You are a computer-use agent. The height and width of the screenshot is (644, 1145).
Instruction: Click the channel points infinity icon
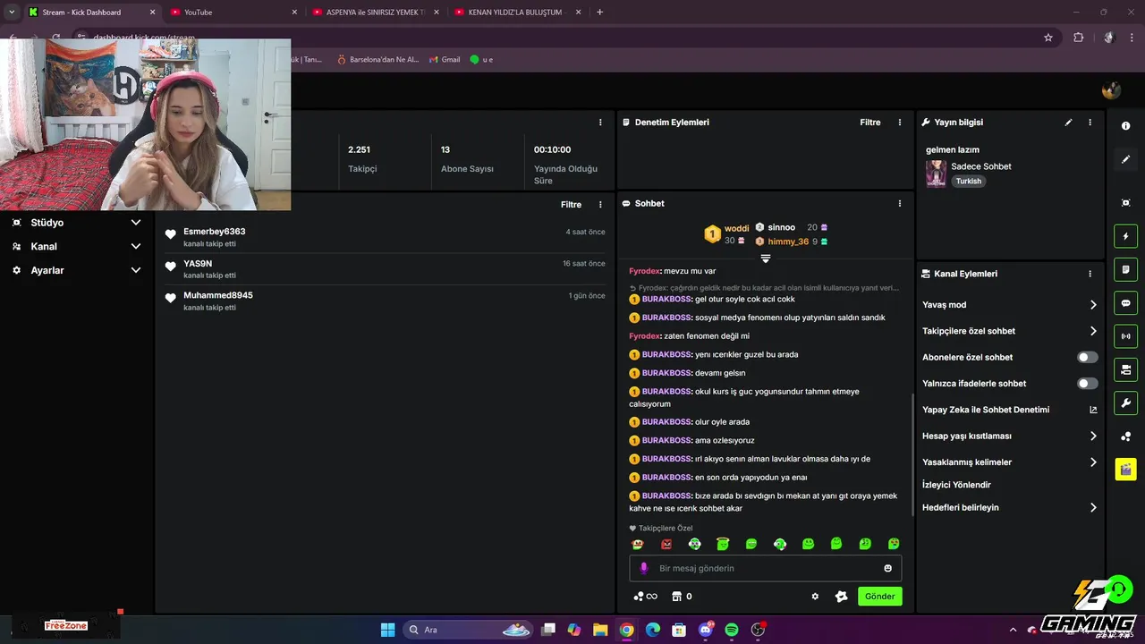[645, 597]
